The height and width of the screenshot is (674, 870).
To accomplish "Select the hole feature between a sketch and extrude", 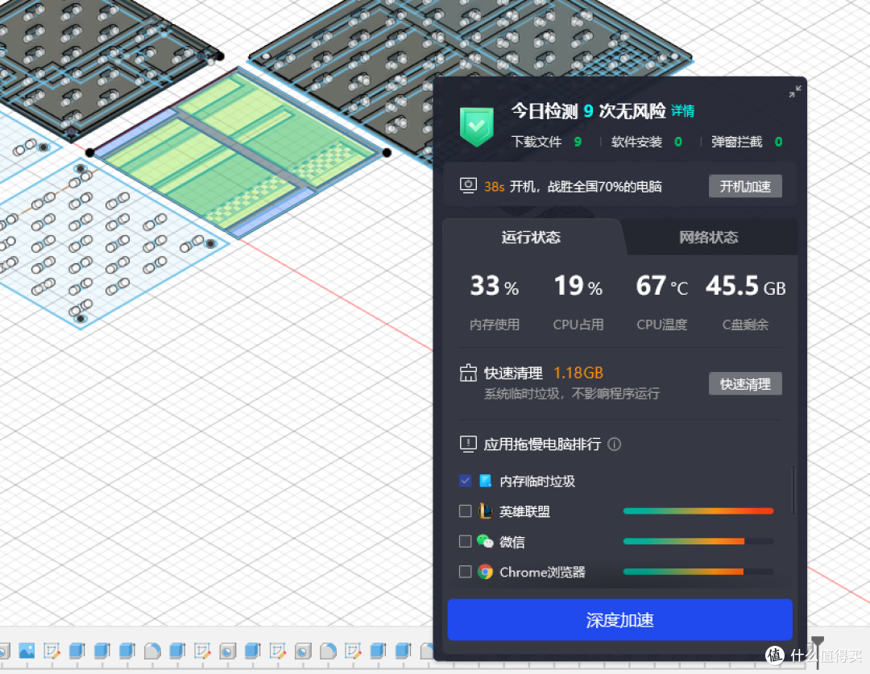I will point(227,651).
